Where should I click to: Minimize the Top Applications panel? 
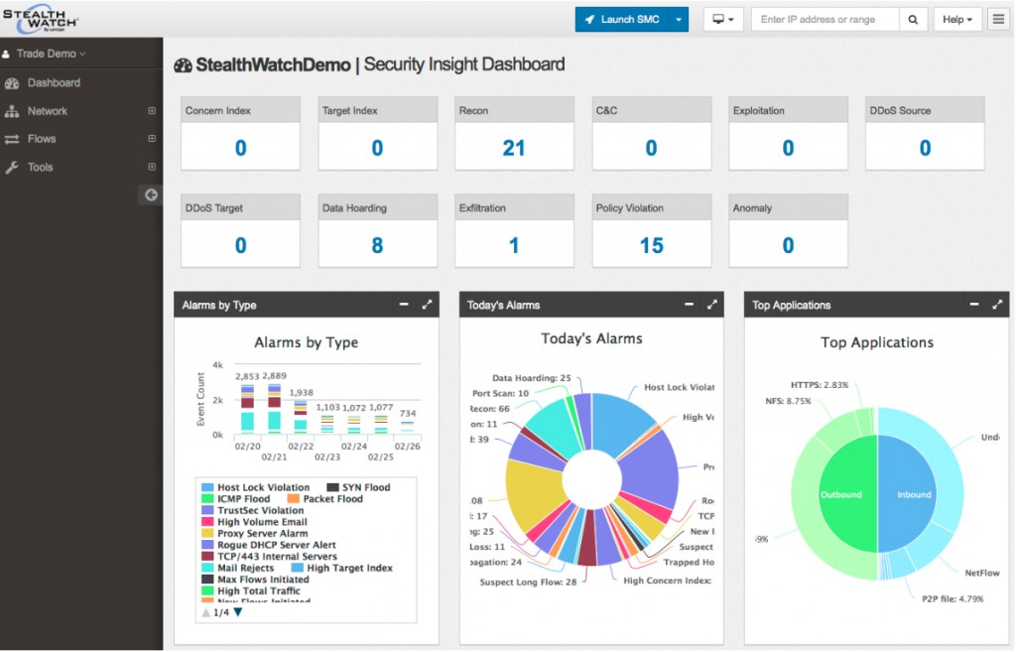974,304
